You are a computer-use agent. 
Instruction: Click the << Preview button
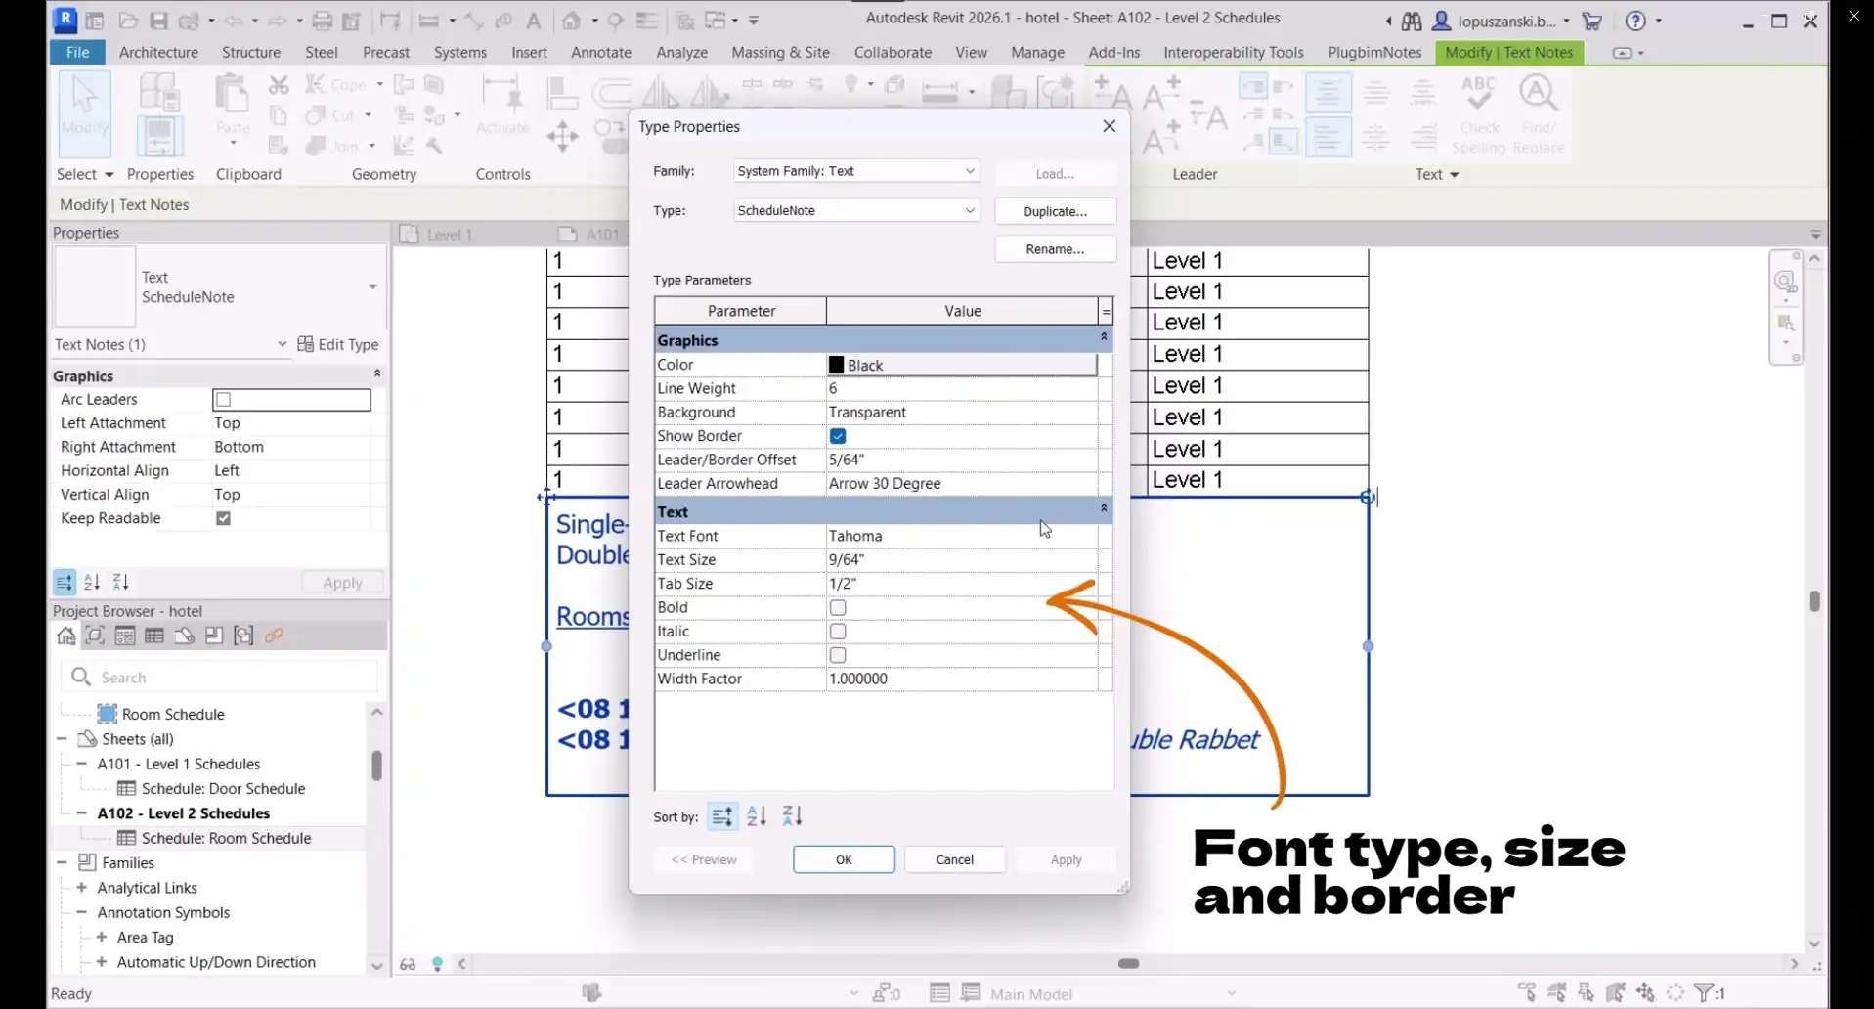click(x=704, y=859)
